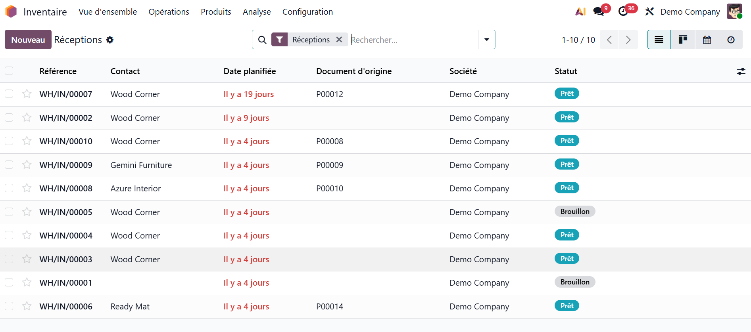
Task: Open optional columns adjust icon
Action: (741, 71)
